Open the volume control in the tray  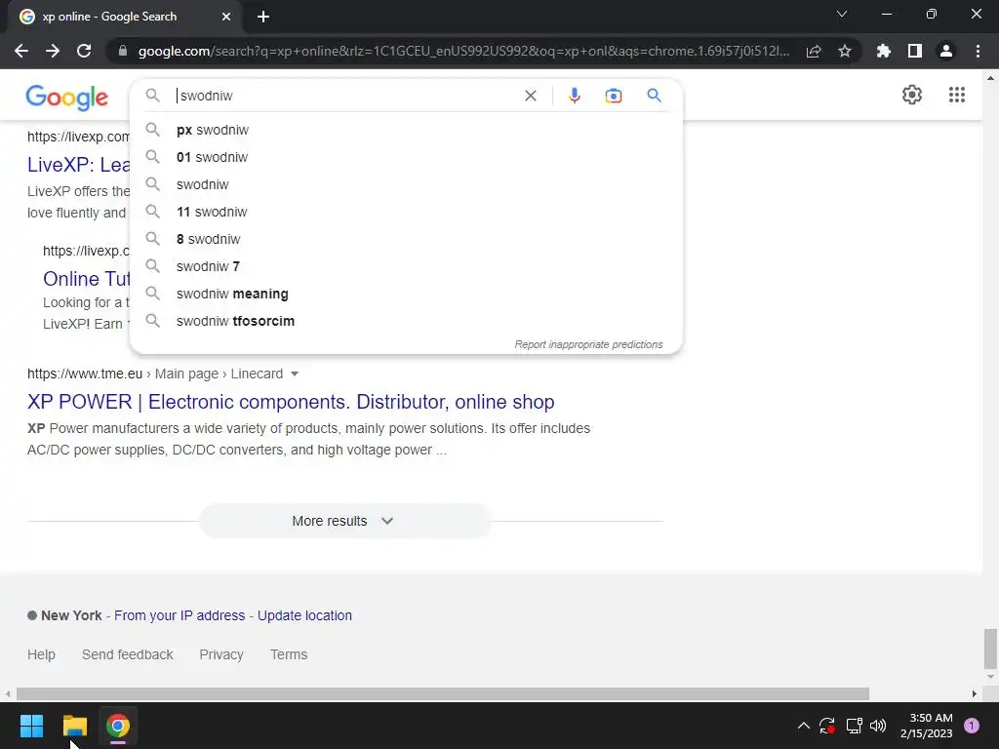878,726
